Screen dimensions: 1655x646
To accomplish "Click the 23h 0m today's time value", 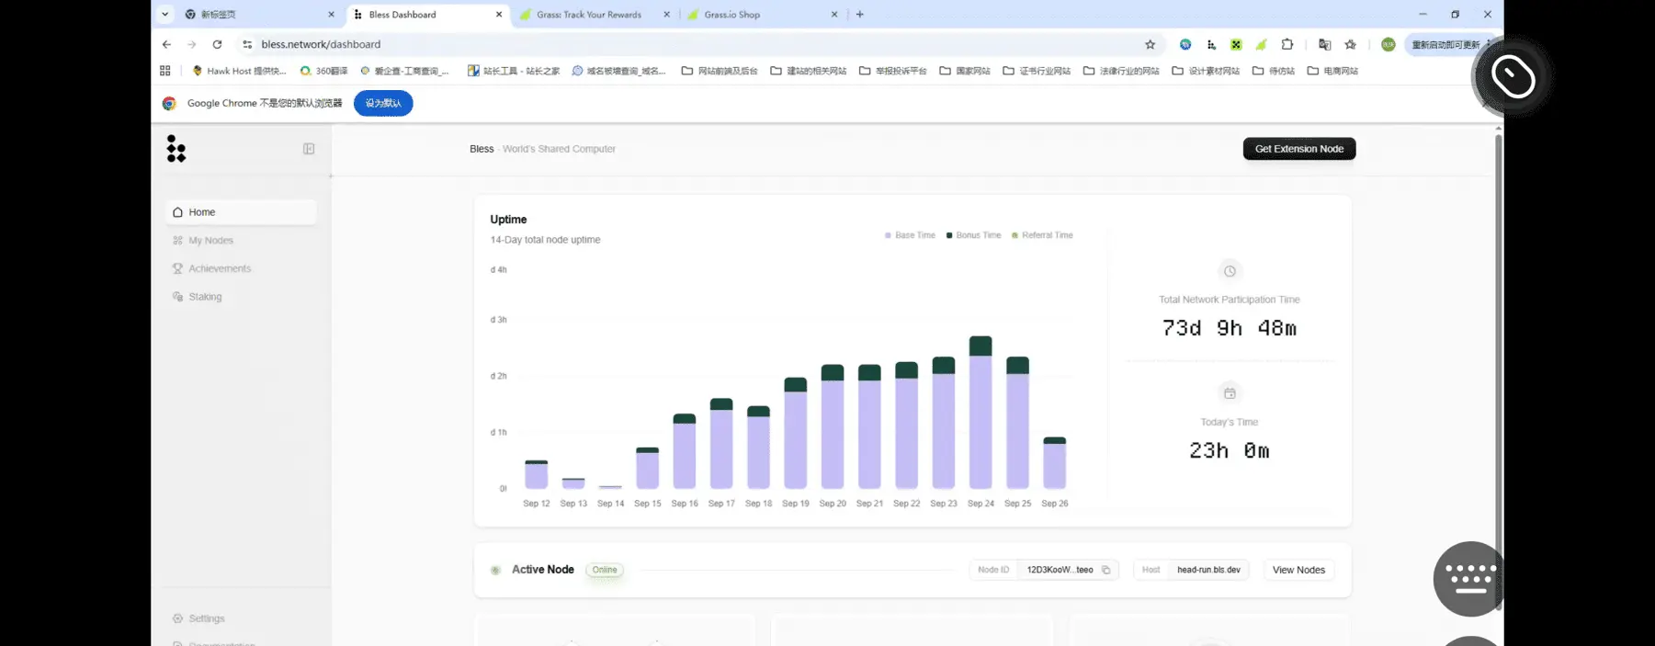I will [x=1230, y=450].
